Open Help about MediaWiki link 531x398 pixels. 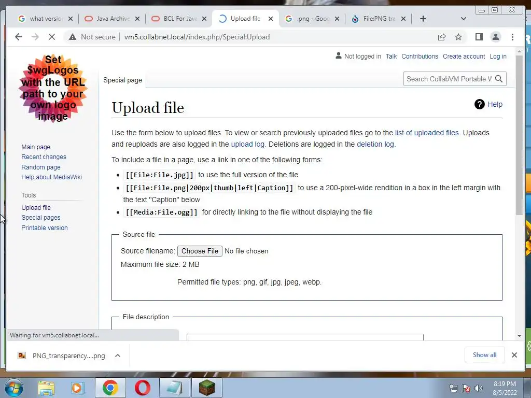pos(51,177)
